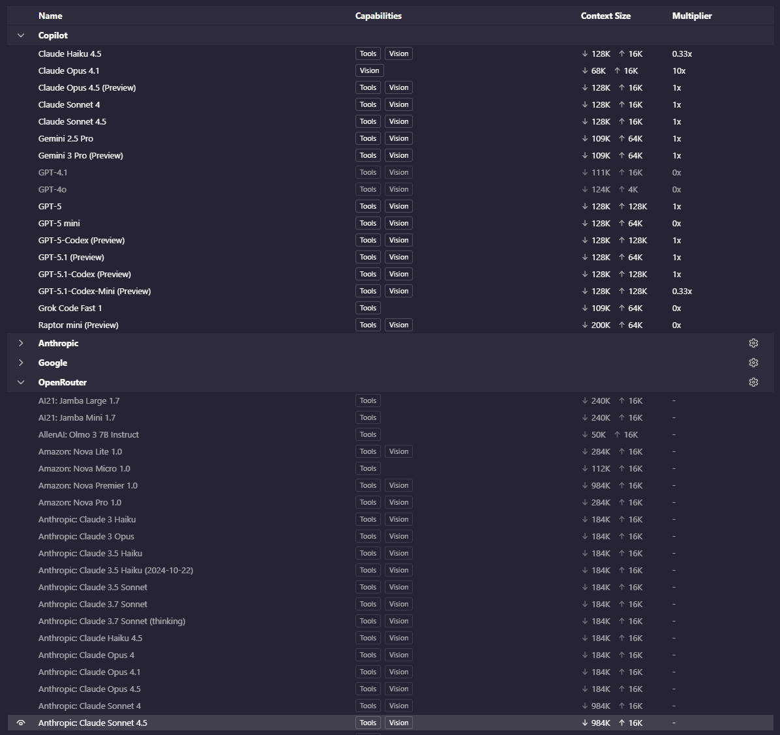Image resolution: width=780 pixels, height=735 pixels.
Task: Click Vision badge on Amazon: Nova Lite 1.0
Action: click(x=398, y=451)
